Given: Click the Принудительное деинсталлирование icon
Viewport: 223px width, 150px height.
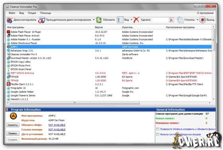Looking at the screenshot, I should coord(41,20).
